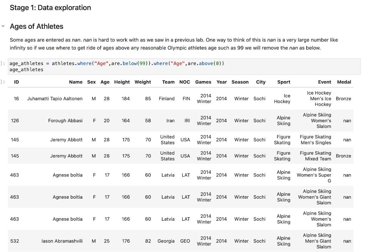Image resolution: width=365 pixels, height=252 pixels.
Task: Click the output prompt beside the table
Action: 2,82
